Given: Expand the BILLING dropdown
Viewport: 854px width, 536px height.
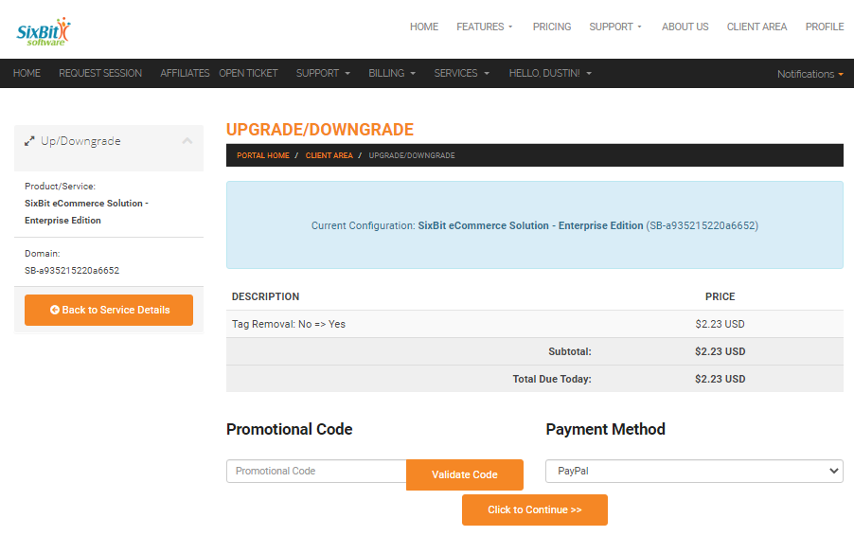Looking at the screenshot, I should click(392, 73).
